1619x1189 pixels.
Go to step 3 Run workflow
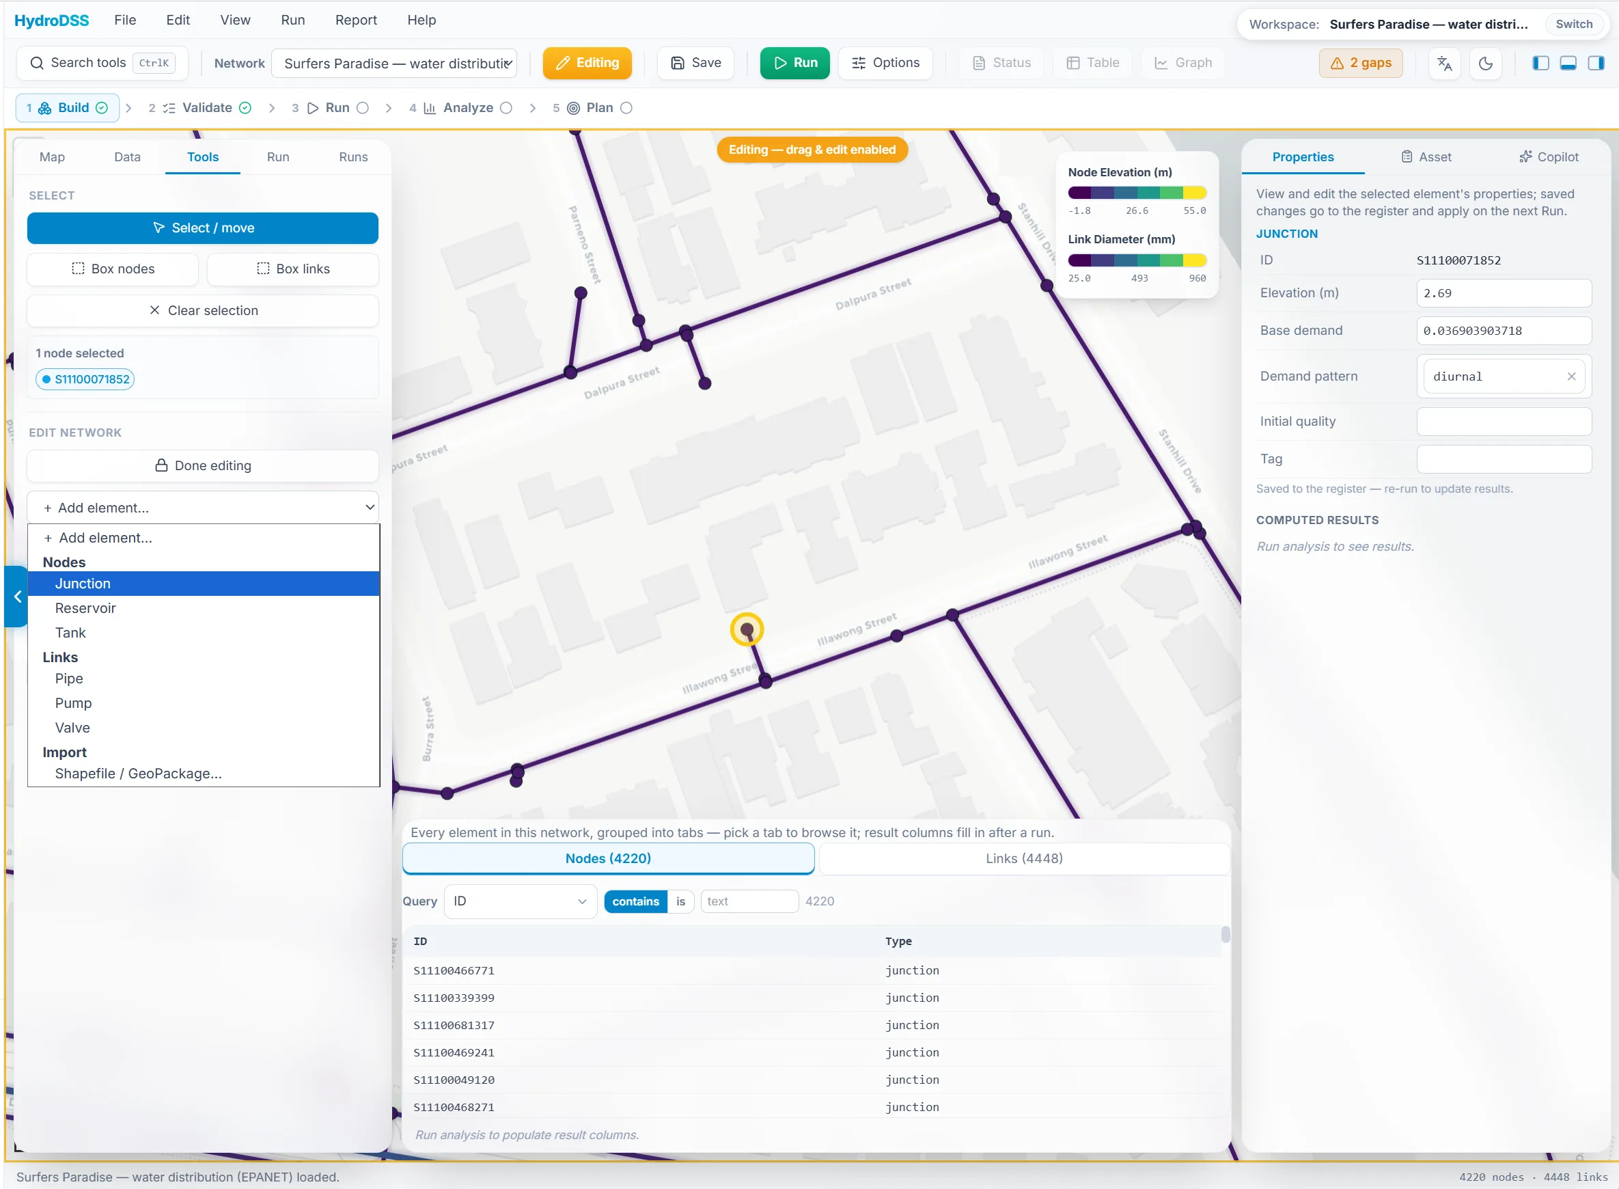point(330,108)
